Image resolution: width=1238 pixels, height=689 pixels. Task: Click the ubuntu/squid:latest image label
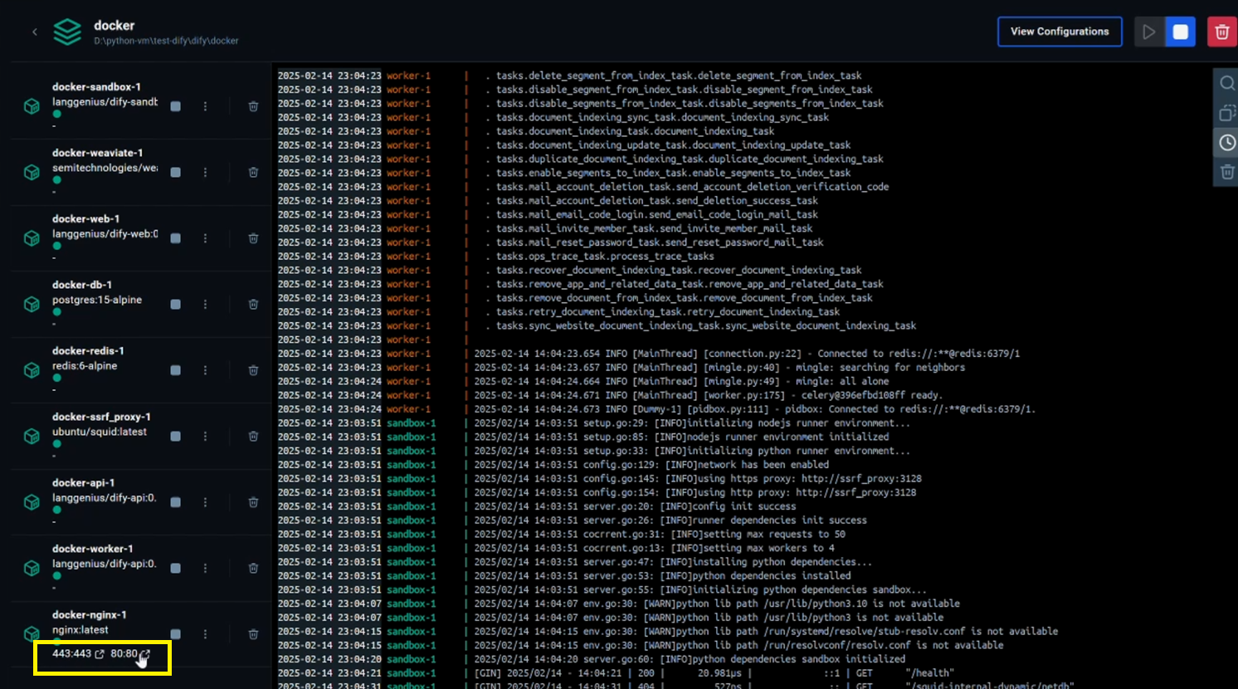pyautogui.click(x=99, y=432)
